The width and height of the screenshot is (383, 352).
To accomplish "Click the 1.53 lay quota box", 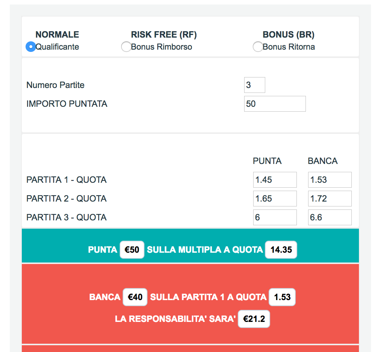I will [282, 297].
